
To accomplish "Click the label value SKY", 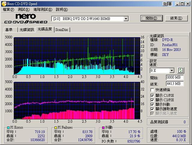I will 165,55.
